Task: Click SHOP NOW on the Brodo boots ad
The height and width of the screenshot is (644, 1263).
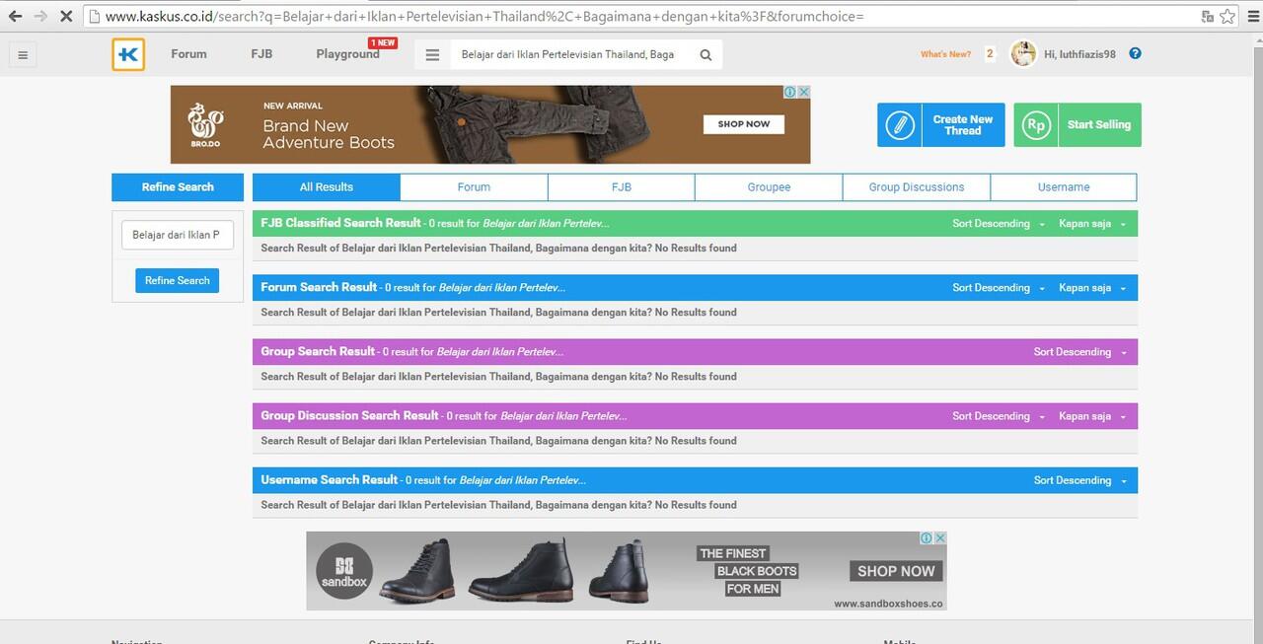Action: tap(744, 124)
